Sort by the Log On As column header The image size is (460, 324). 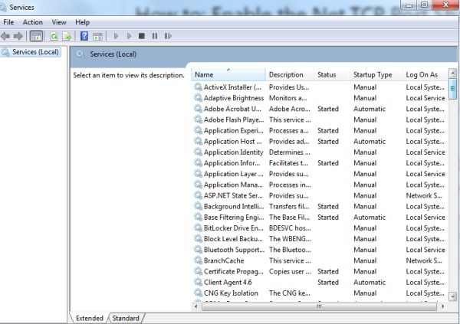426,75
